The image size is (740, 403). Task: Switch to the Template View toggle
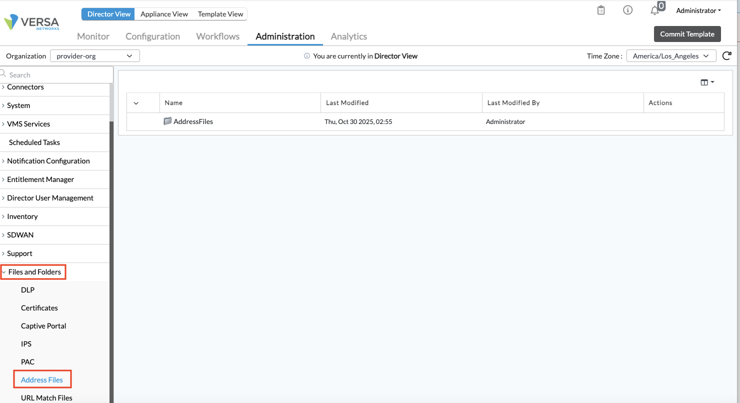220,14
